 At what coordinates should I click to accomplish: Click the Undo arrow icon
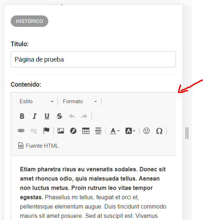72,116
